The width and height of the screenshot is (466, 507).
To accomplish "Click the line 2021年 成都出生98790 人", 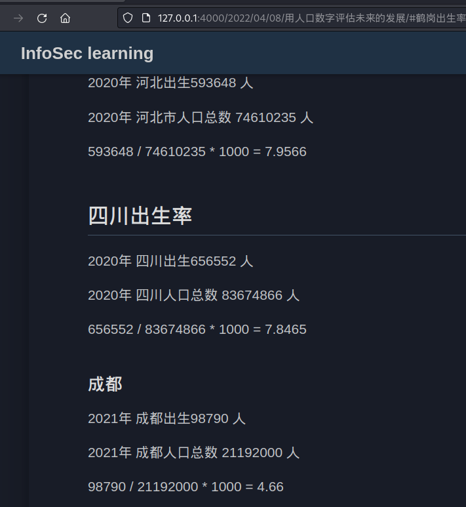I will coord(166,418).
